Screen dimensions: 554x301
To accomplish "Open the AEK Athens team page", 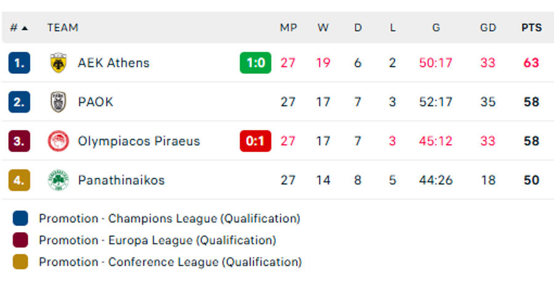I will coord(113,63).
